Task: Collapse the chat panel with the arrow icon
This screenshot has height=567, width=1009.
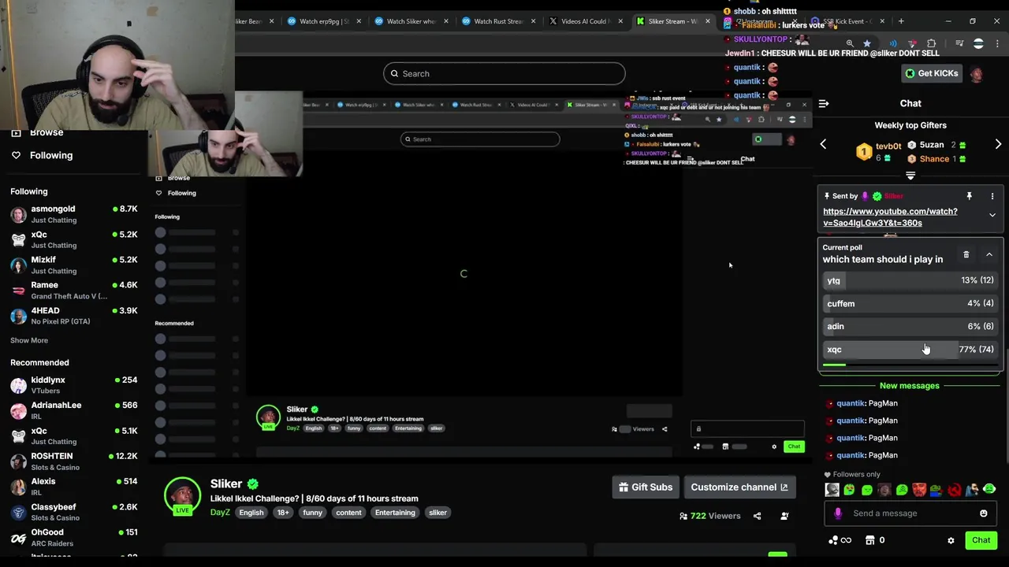Action: 824,103
